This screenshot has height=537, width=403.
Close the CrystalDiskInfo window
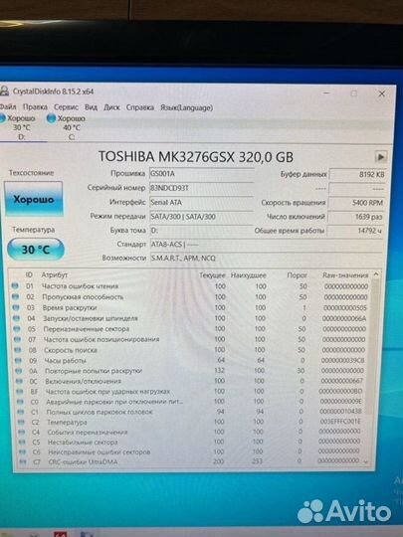[381, 93]
